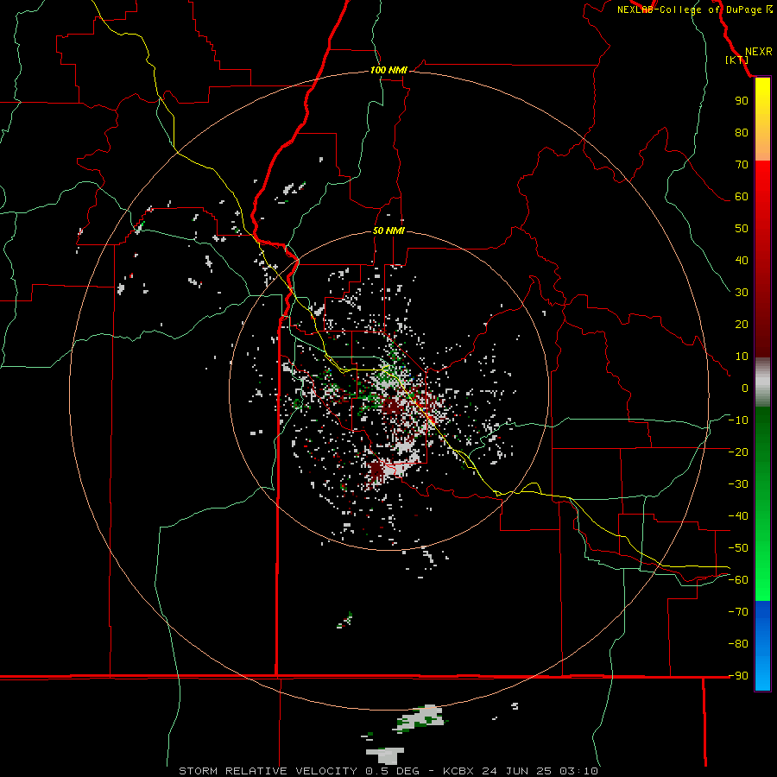Click the -60 value on velocity scale

738,580
